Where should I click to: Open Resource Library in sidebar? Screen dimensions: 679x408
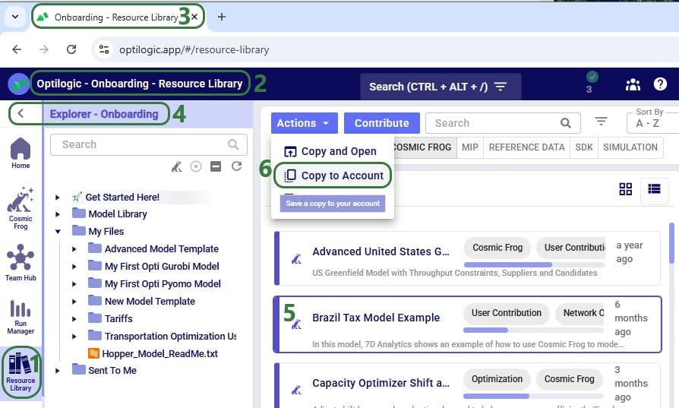click(21, 372)
